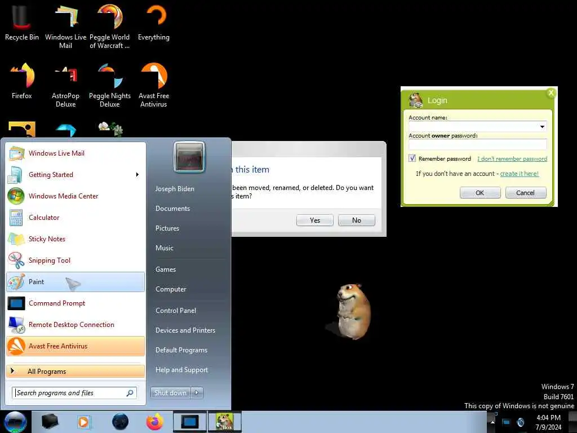
Task: Open the media player taskbar icon
Action: click(84, 422)
